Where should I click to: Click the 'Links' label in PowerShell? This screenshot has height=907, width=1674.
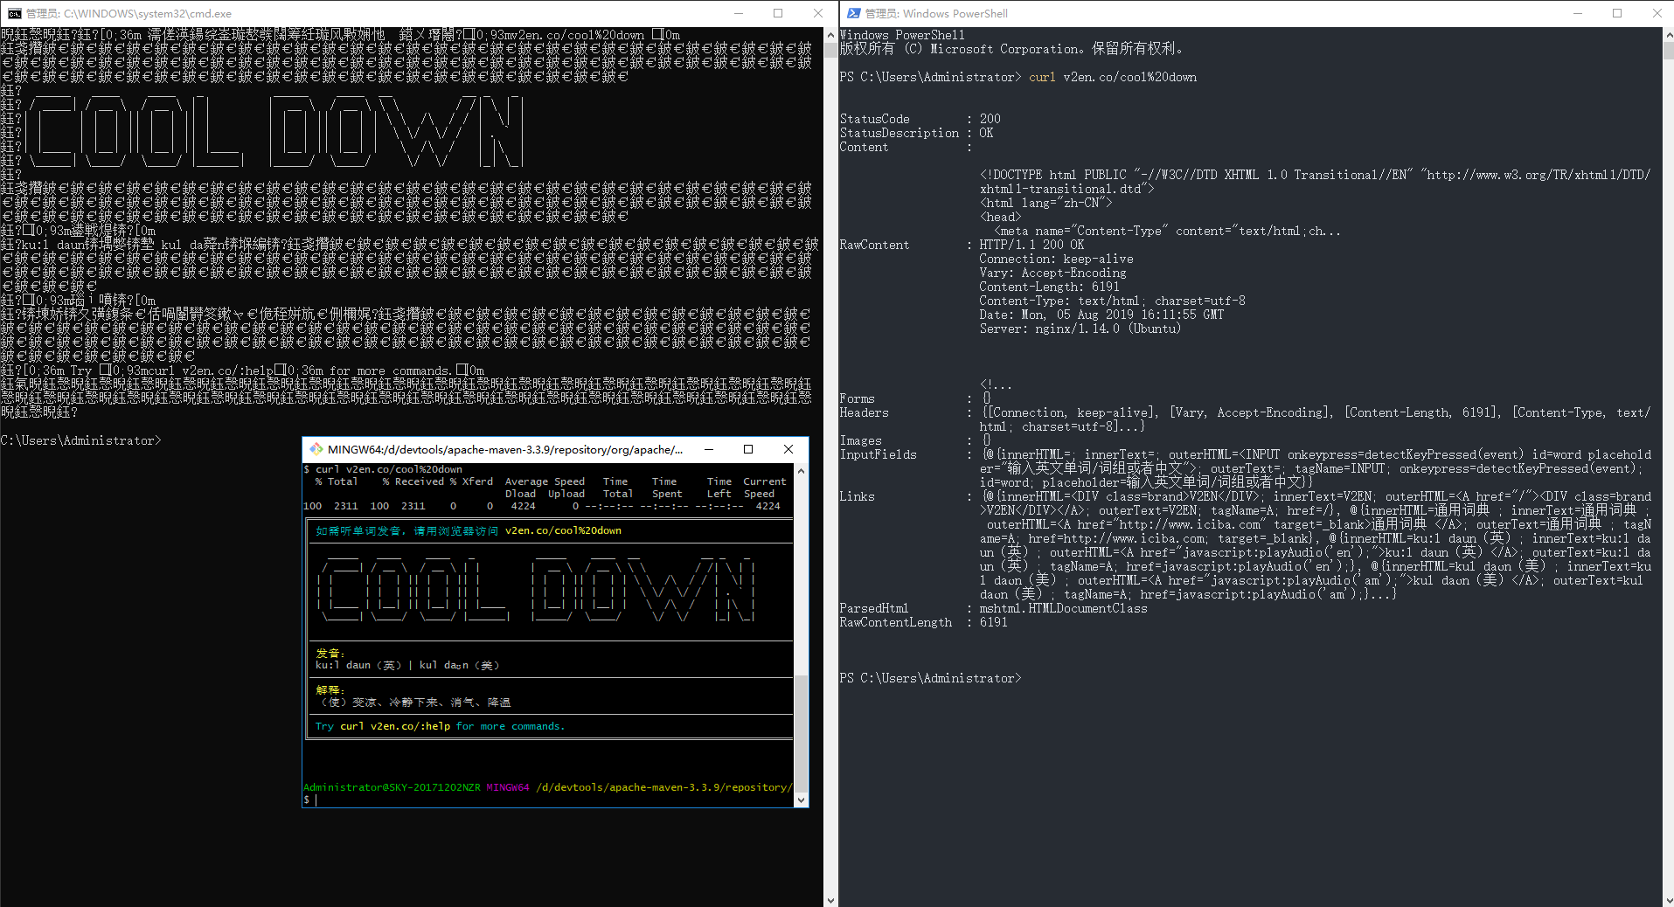pyautogui.click(x=858, y=496)
